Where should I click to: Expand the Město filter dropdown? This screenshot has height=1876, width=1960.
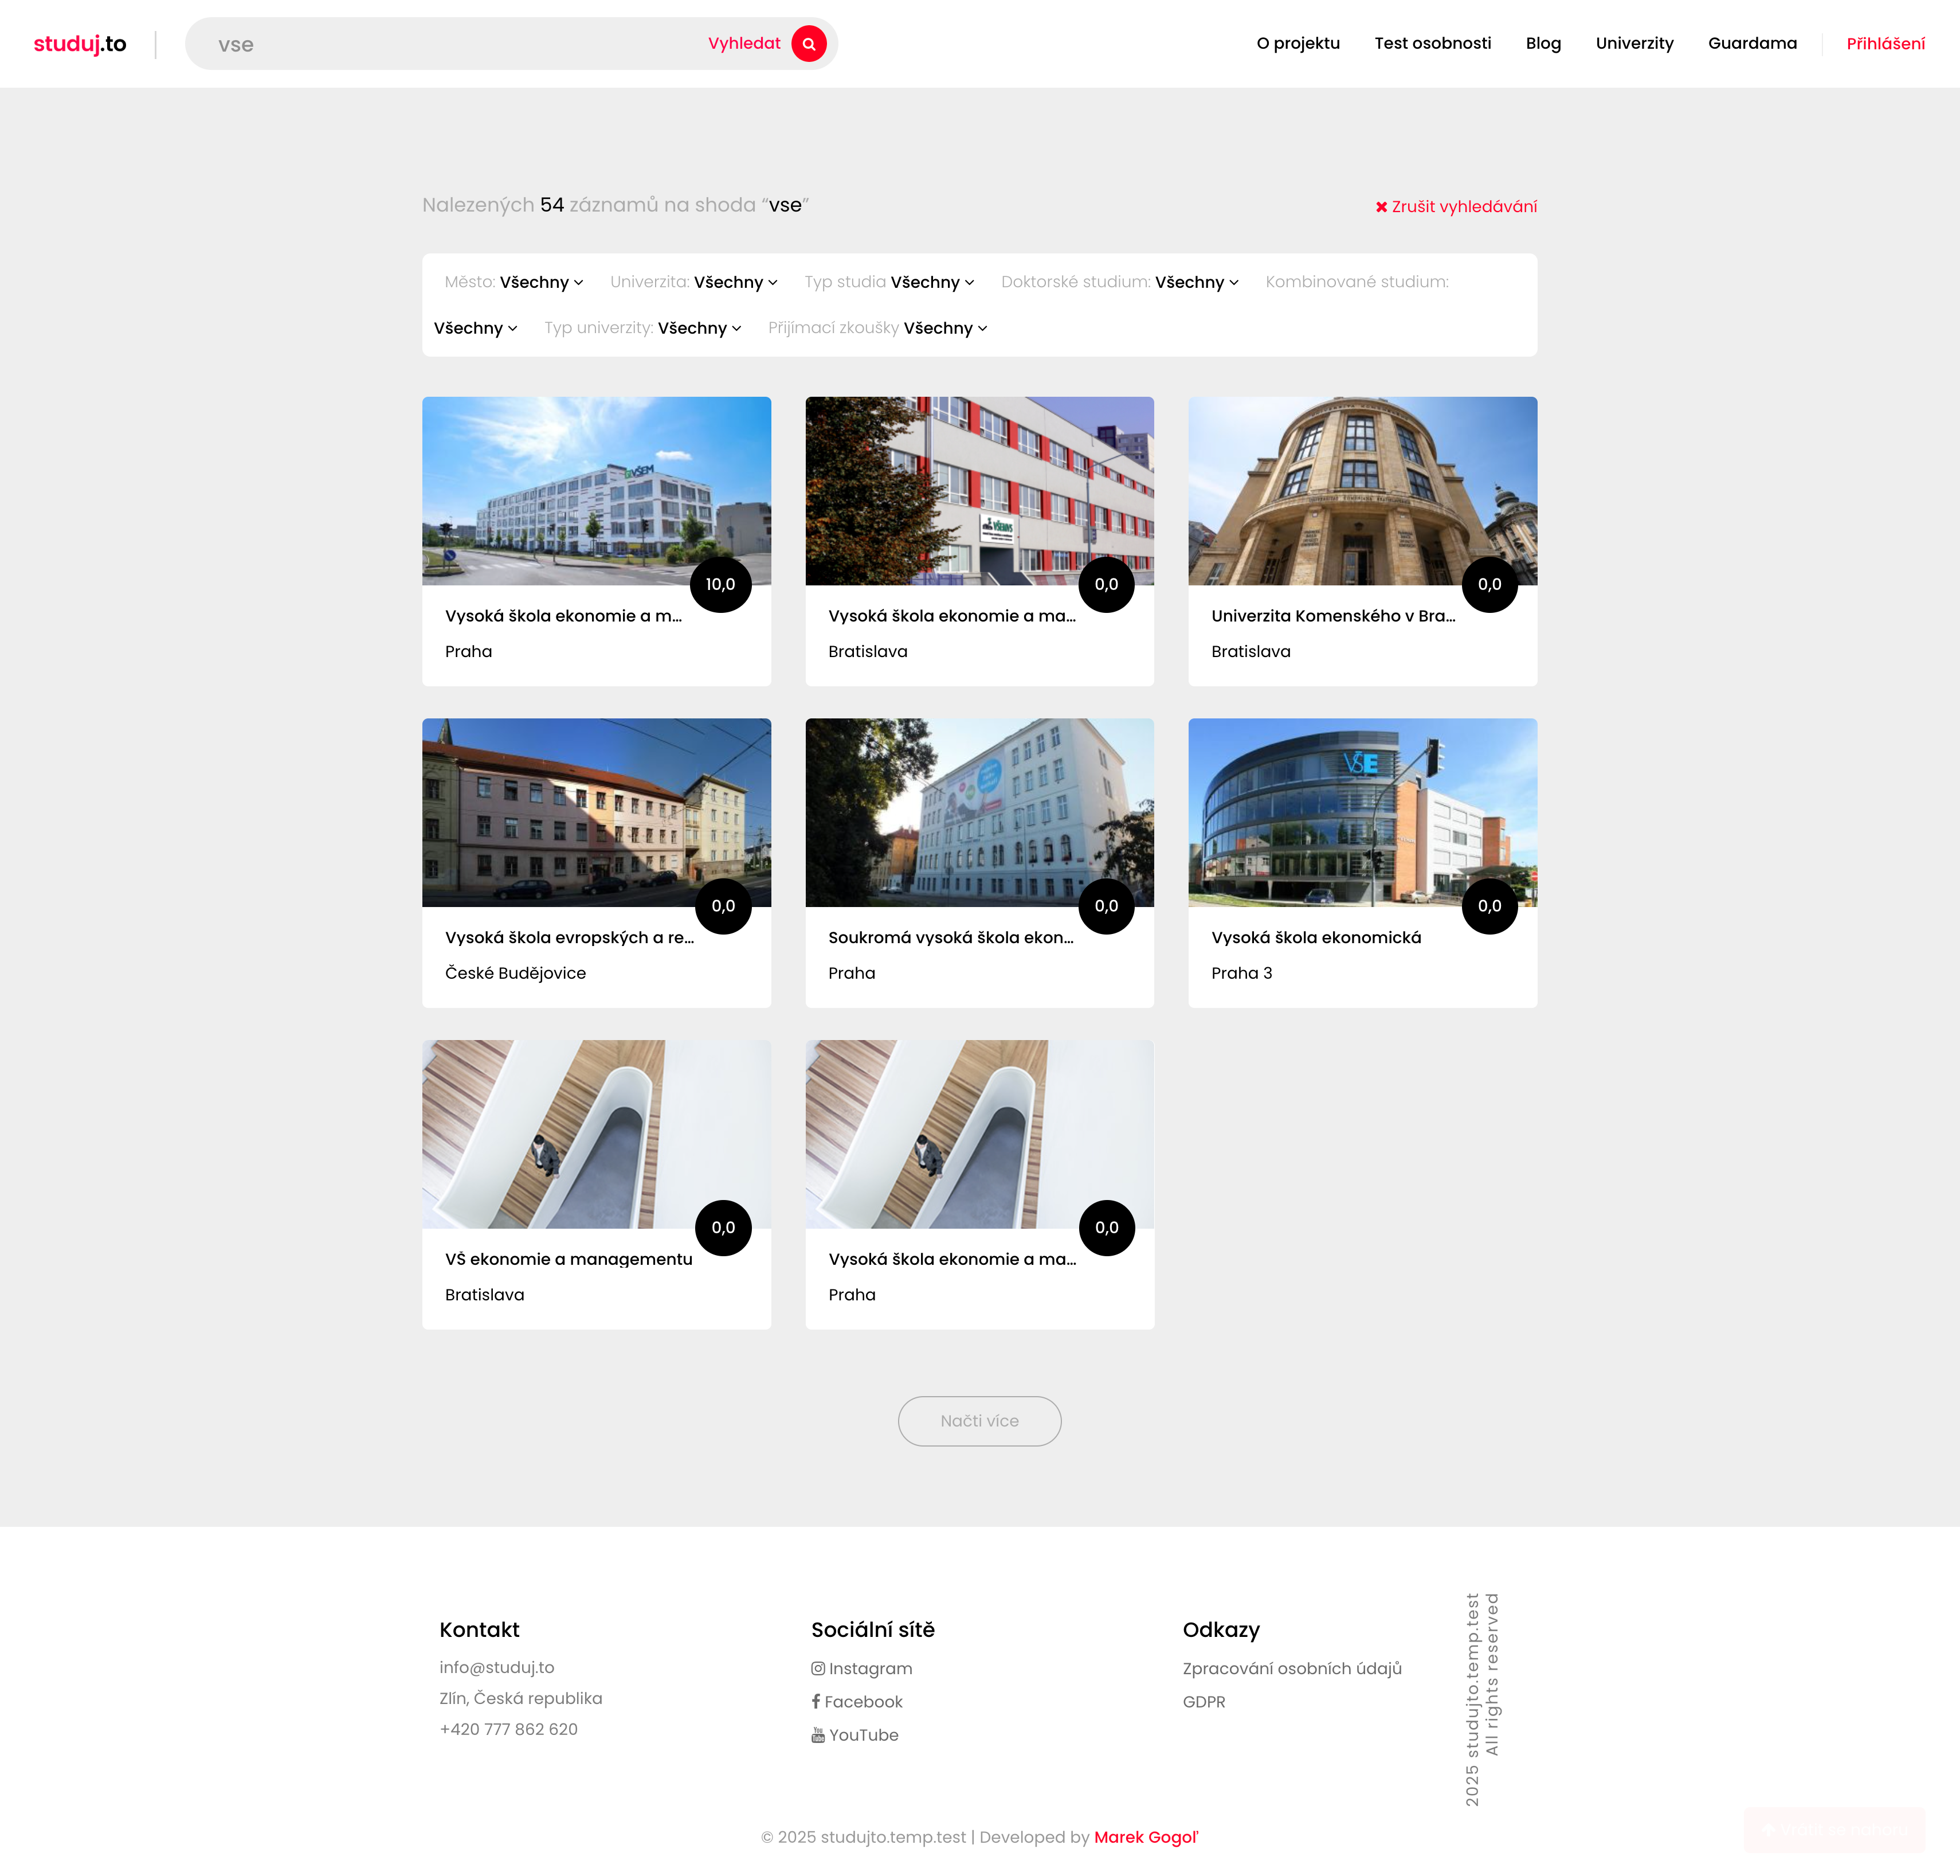[541, 283]
